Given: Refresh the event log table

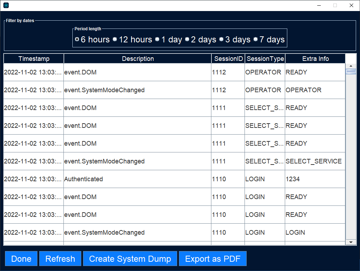Looking at the screenshot, I should (x=60, y=259).
